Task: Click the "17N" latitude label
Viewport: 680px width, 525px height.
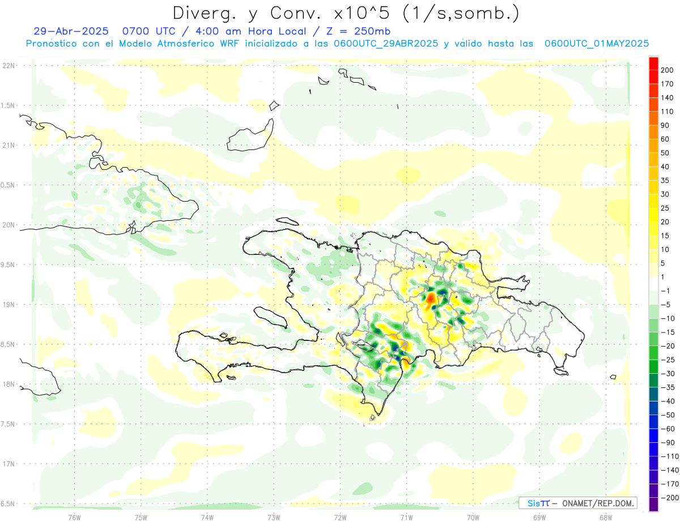Action: pyautogui.click(x=8, y=464)
